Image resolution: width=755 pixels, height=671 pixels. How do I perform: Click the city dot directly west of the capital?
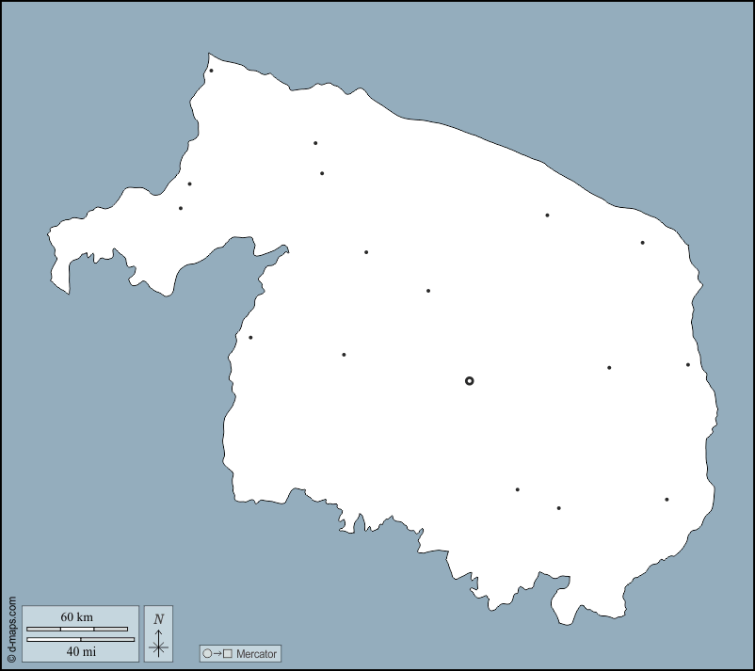tap(344, 355)
